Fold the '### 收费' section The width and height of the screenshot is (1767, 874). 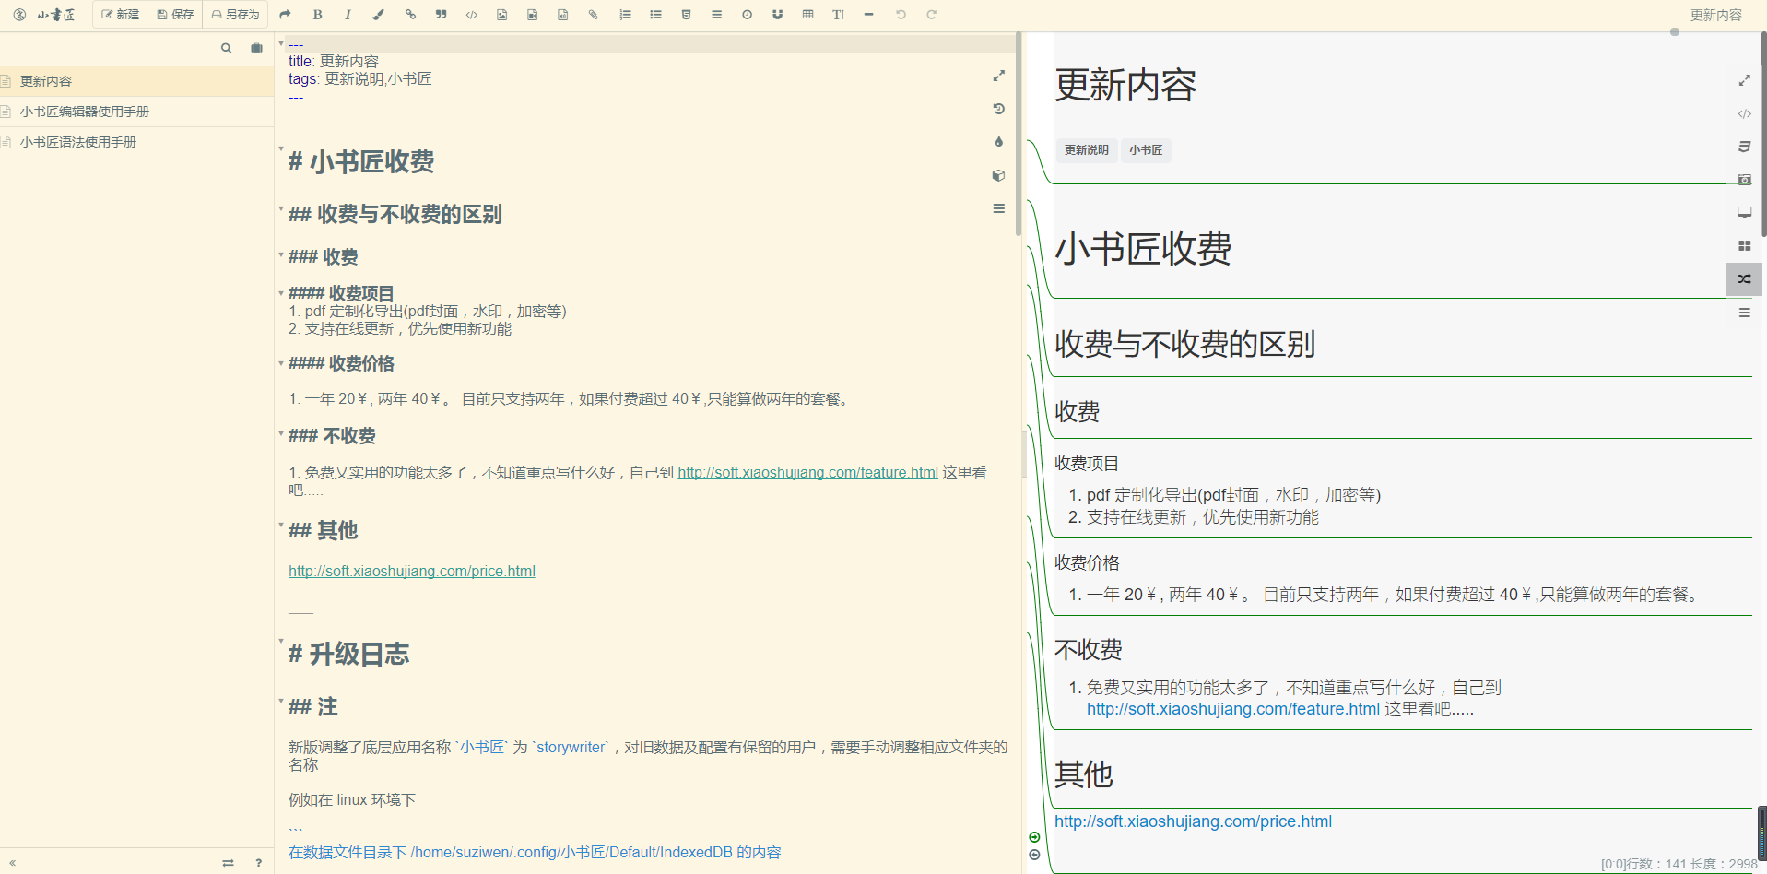[x=281, y=254]
